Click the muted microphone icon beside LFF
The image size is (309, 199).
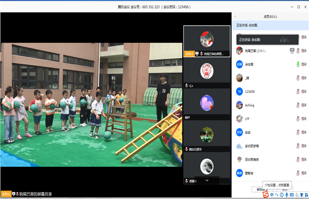[298, 119]
